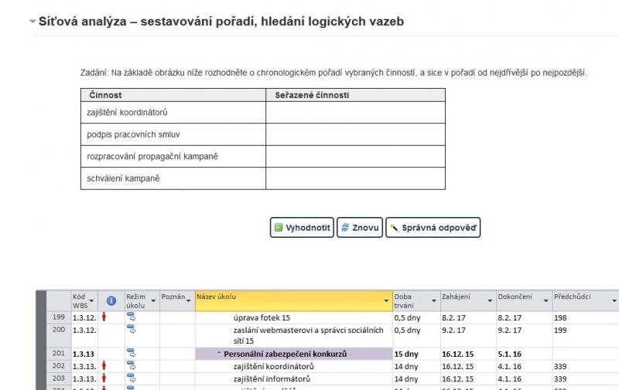Click the Vyhodnotit button
Screen dimensions: 619x390
[302, 228]
